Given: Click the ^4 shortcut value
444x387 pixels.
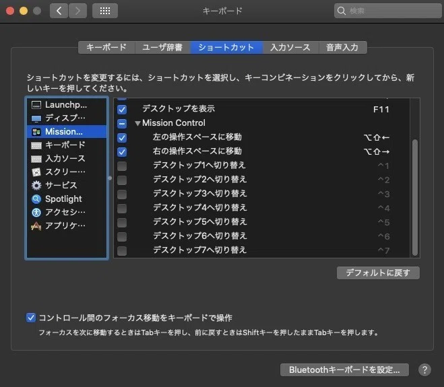Looking at the screenshot, I should [383, 209].
